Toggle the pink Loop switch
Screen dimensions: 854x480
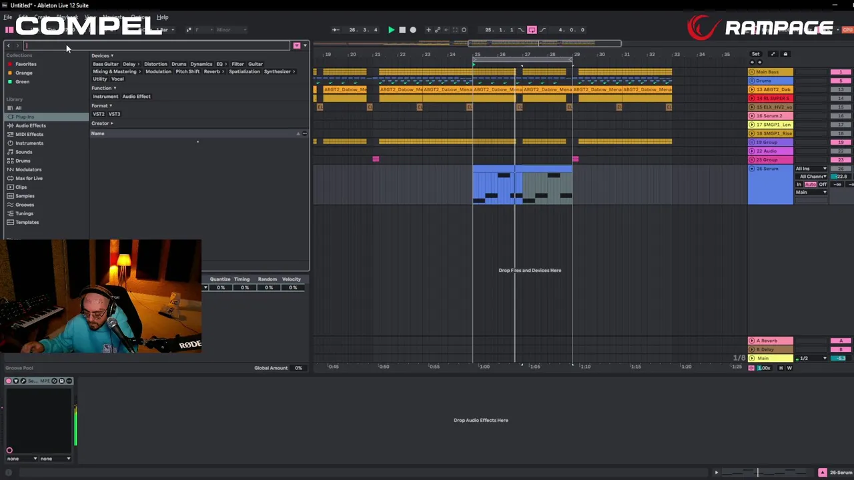click(532, 29)
